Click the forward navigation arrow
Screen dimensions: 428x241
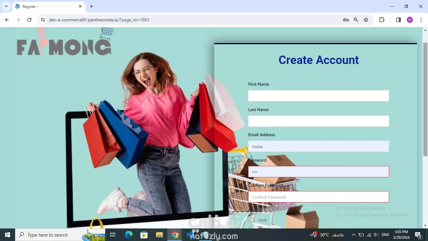pyautogui.click(x=18, y=20)
